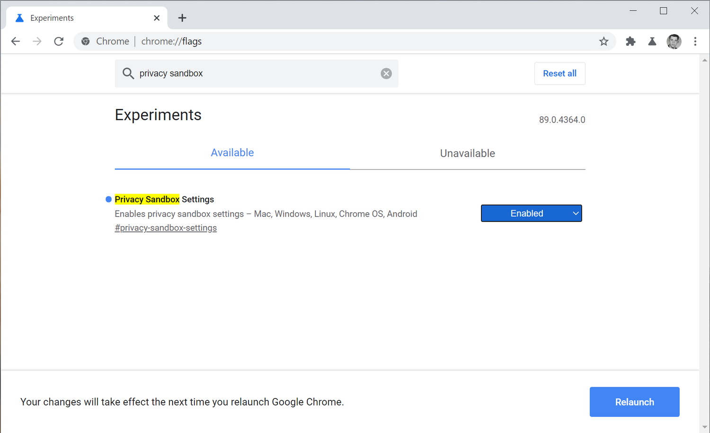
Task: Bookmark this page via the star icon
Action: click(x=603, y=41)
